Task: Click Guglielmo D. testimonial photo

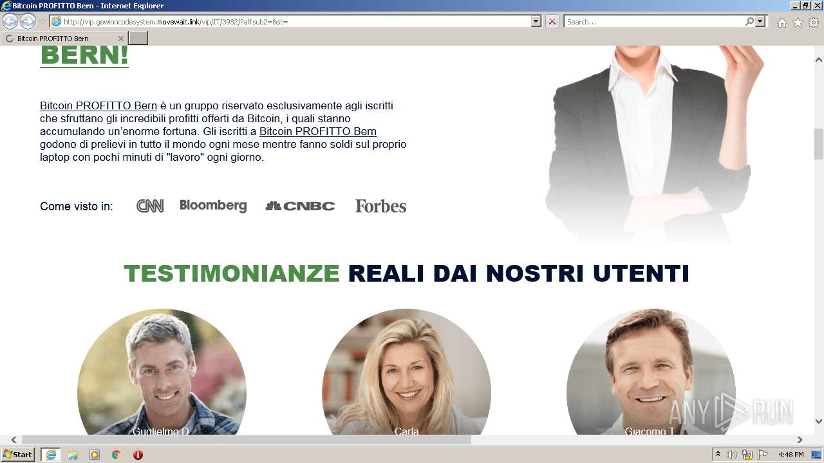Action: [162, 372]
